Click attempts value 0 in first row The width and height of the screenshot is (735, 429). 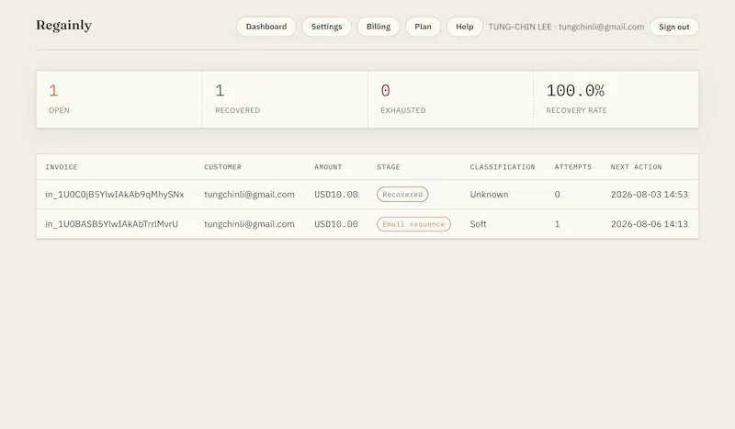558,195
